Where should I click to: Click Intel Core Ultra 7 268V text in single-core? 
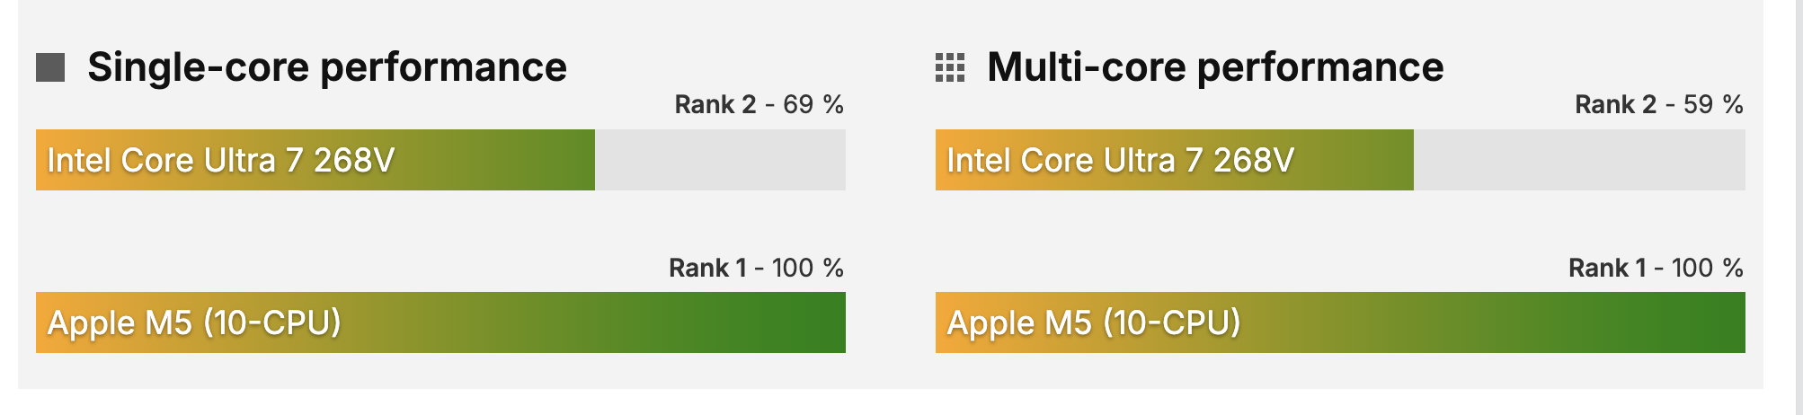[221, 160]
